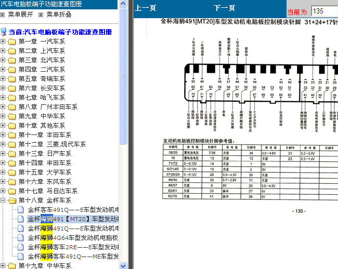Viewport: 338px width, 269px height.
Task: Click folder icon of 第八章 广州本田车系
Action: (x=12, y=107)
